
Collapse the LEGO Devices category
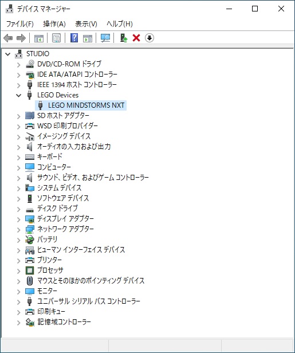coord(19,95)
